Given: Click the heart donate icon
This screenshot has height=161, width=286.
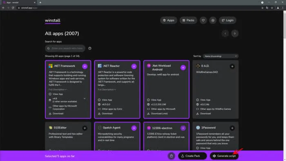Looking at the screenshot, I should pyautogui.click(x=203, y=20).
